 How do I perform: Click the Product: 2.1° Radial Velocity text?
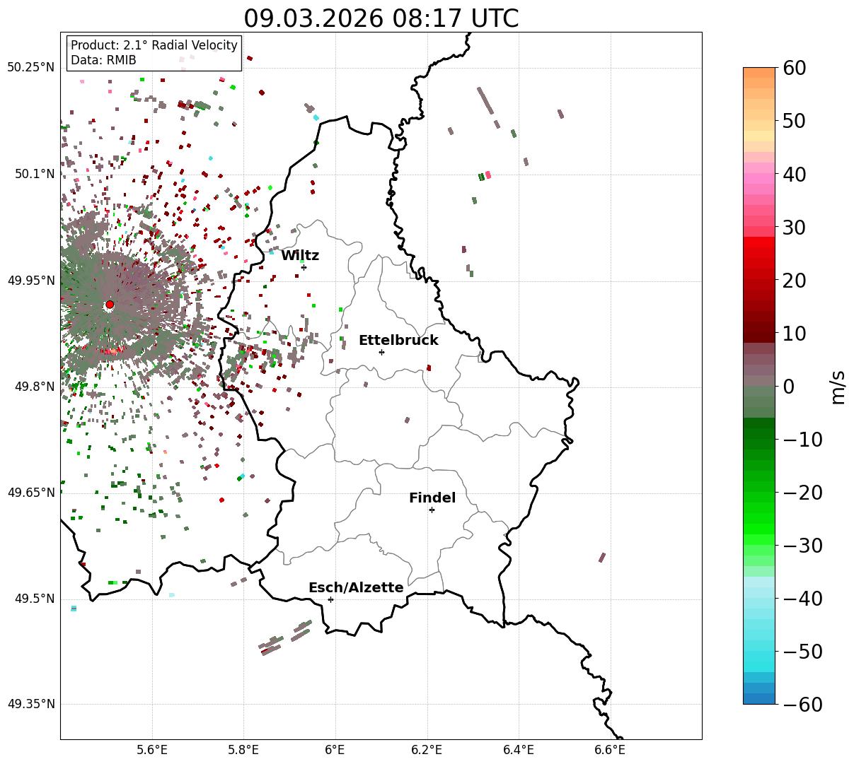[x=154, y=45]
